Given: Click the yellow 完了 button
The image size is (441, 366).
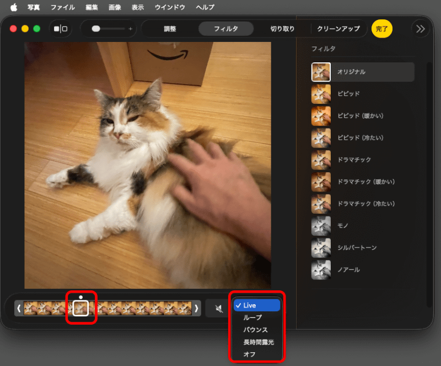Looking at the screenshot, I should pos(381,29).
